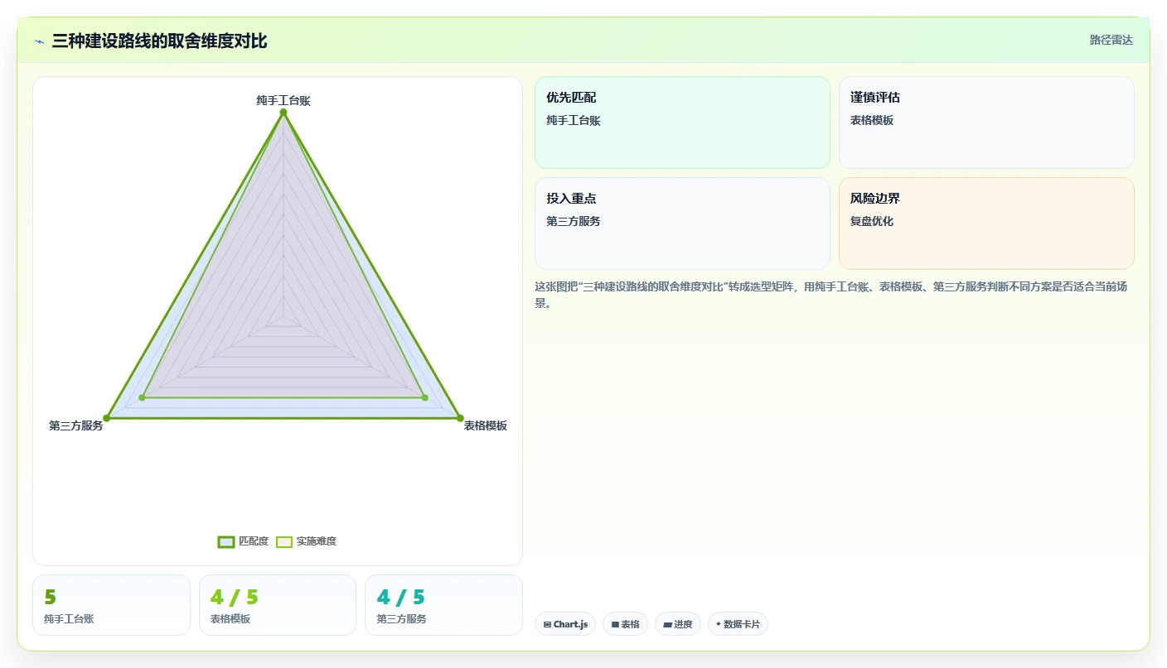
Task: Click the 数据卡片 tag chip
Action: pos(738,624)
